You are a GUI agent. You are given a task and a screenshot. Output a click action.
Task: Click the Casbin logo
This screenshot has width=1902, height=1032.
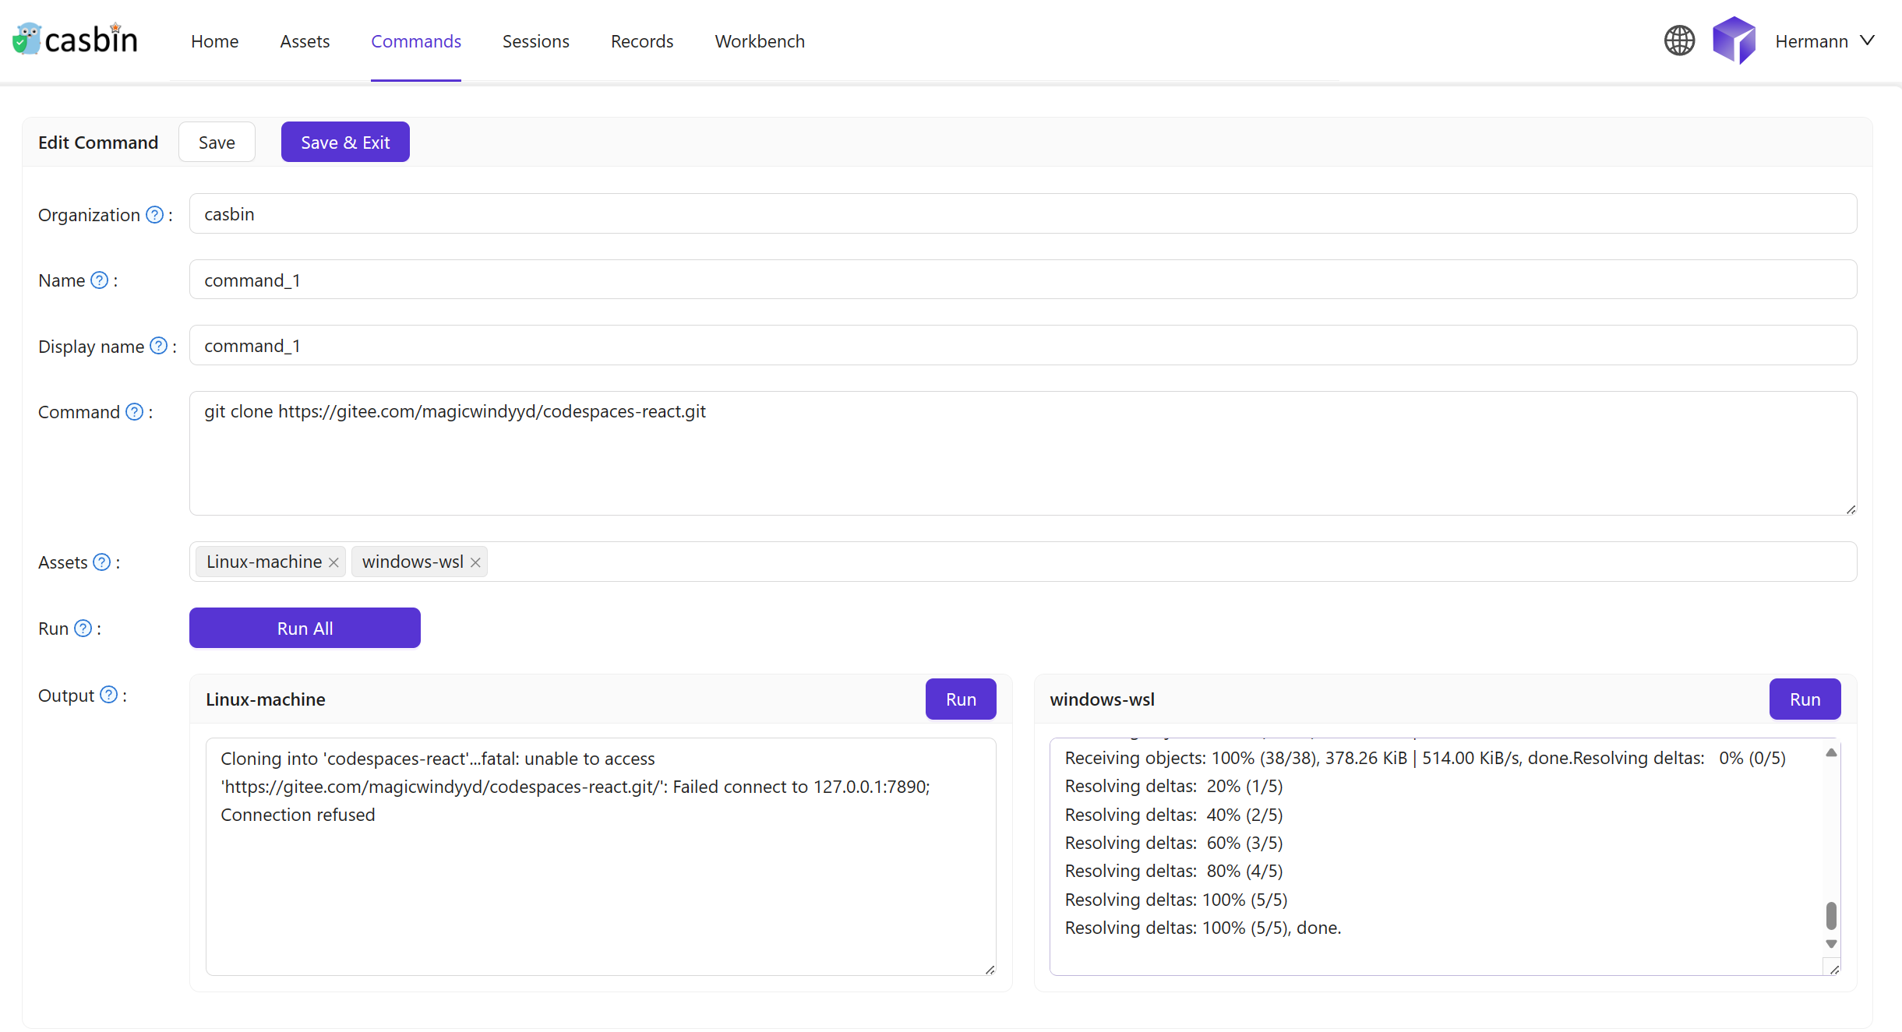[x=76, y=39]
